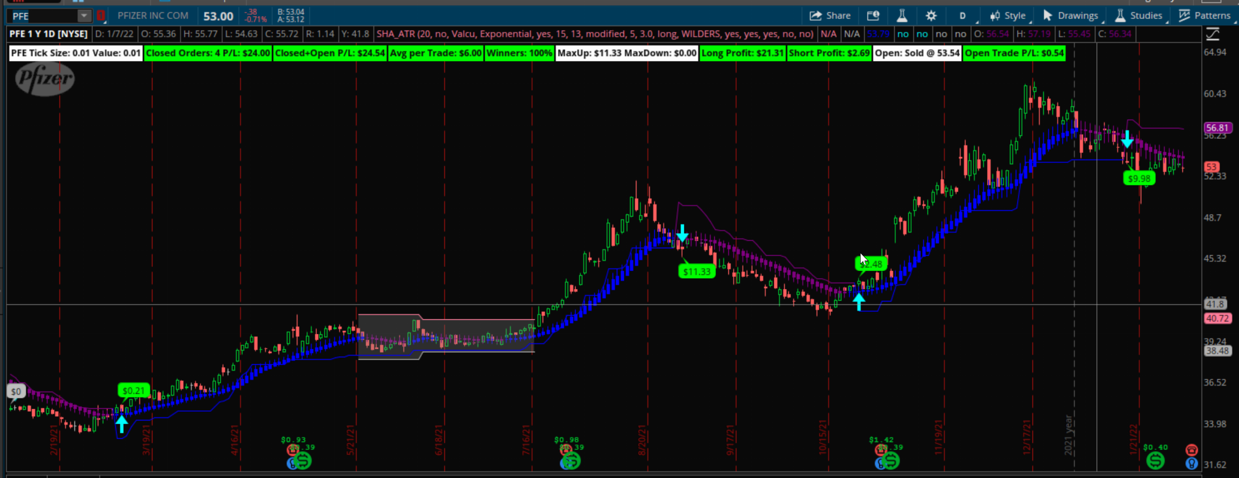
Task: Click the red symbol link color indicator
Action: pyautogui.click(x=101, y=16)
